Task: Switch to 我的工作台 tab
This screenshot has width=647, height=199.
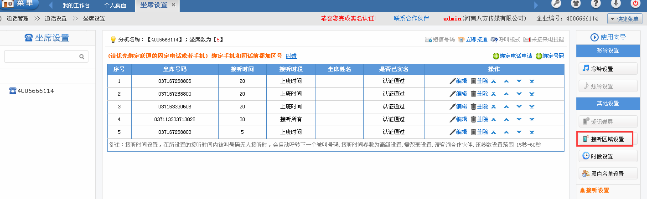Action: 76,6
